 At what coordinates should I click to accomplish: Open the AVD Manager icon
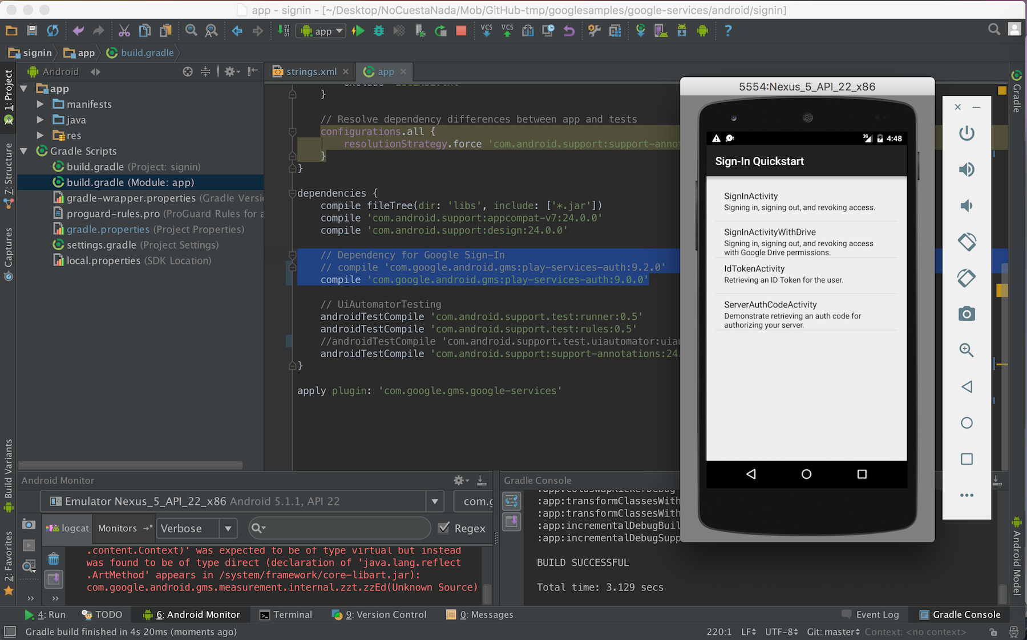tap(661, 31)
